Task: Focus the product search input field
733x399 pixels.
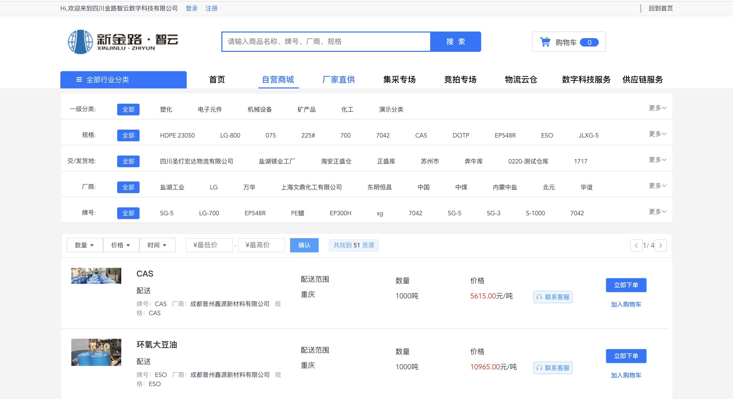Action: pyautogui.click(x=326, y=42)
